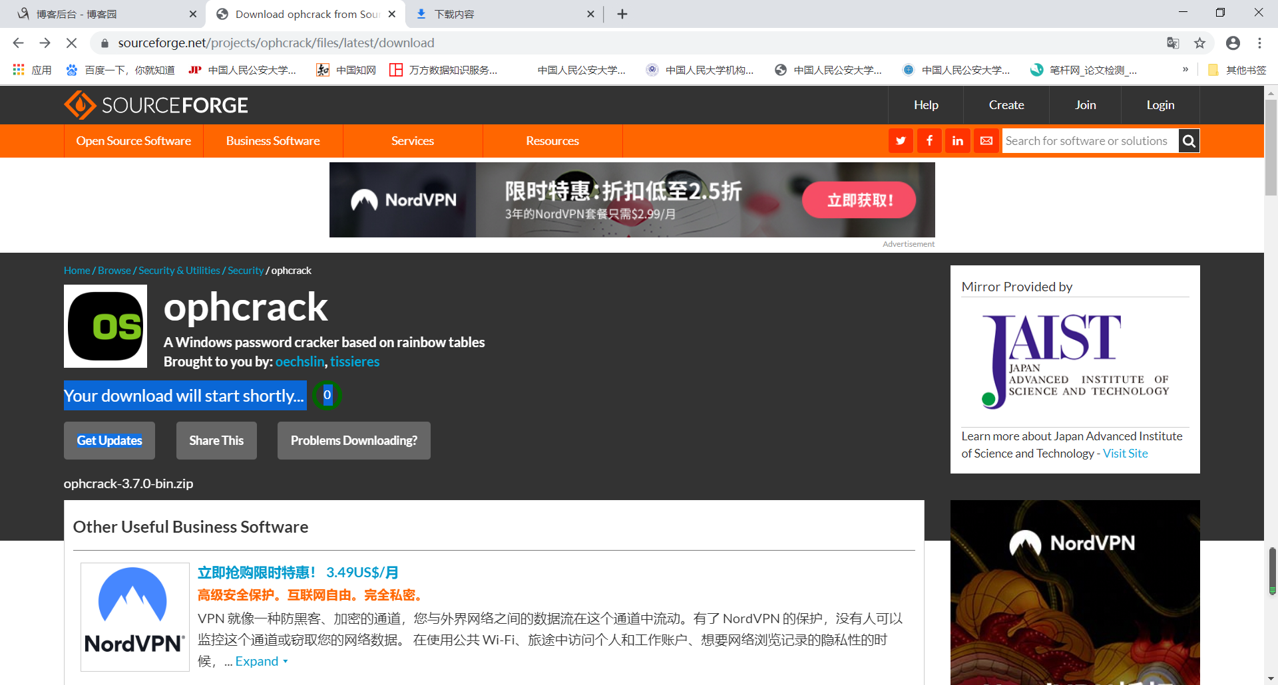Open the Chrome profile account icon
Viewport: 1278px width, 685px height.
click(x=1233, y=43)
